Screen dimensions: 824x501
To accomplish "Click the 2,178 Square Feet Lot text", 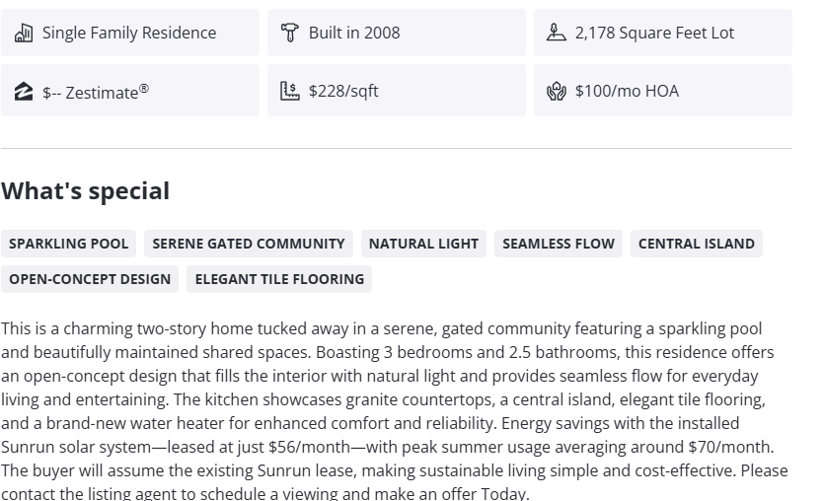I will pos(654,33).
